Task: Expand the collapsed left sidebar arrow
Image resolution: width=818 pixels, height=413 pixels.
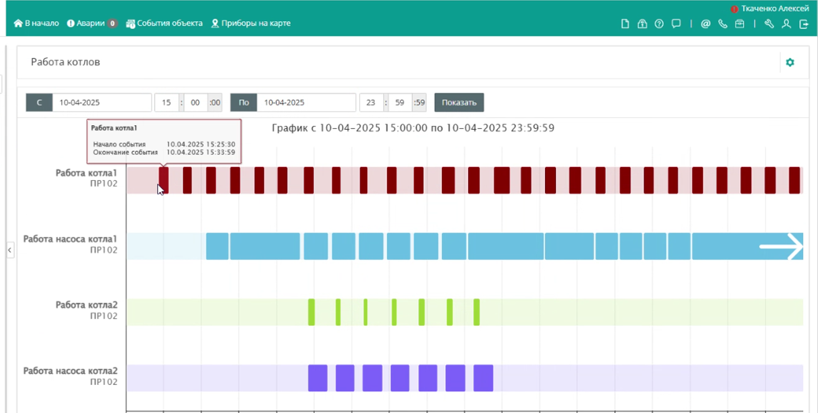Action: pos(9,250)
